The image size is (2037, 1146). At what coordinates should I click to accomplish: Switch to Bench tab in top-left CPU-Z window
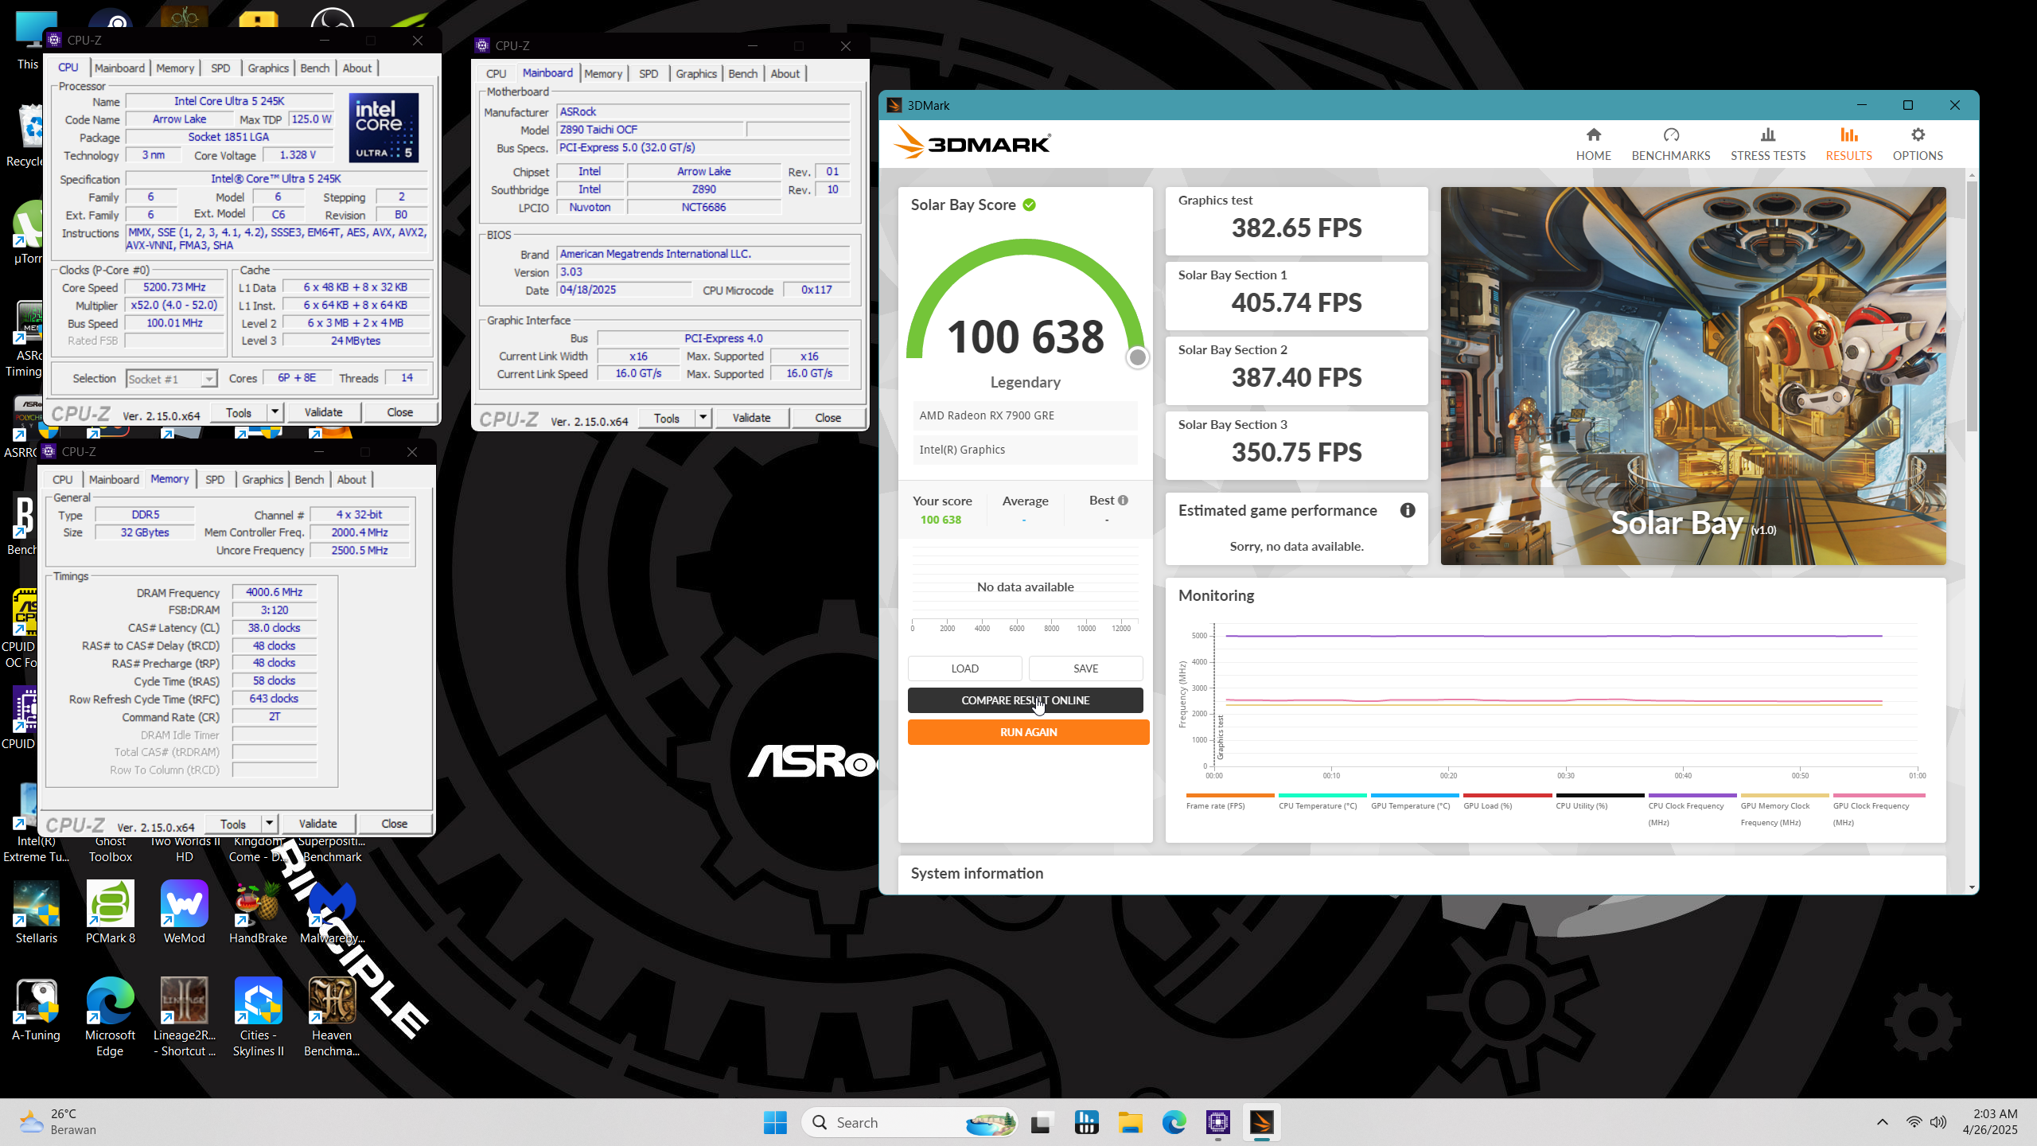[314, 68]
